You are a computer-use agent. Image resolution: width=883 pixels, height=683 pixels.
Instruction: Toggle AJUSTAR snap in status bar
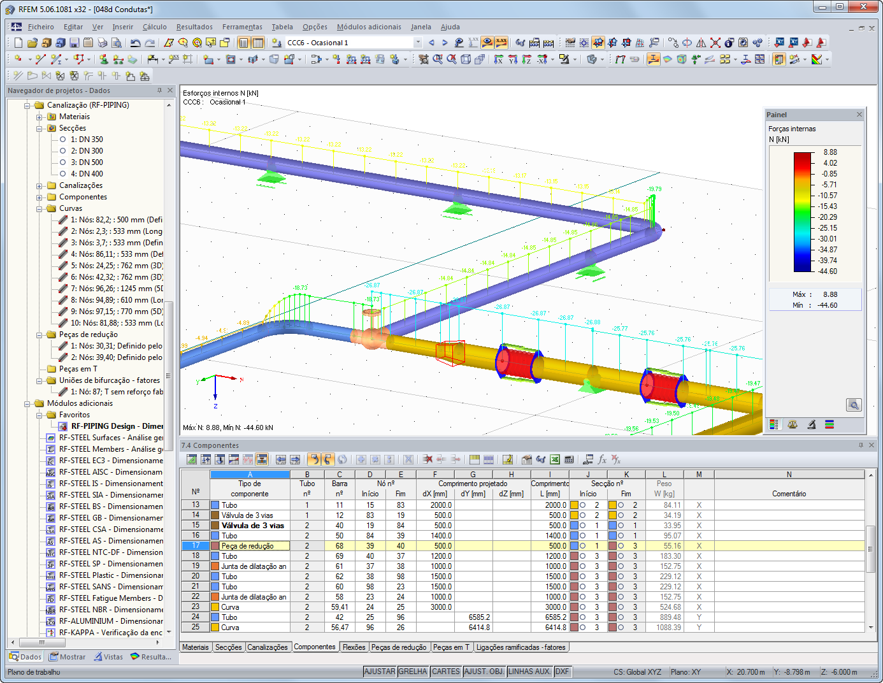point(380,672)
